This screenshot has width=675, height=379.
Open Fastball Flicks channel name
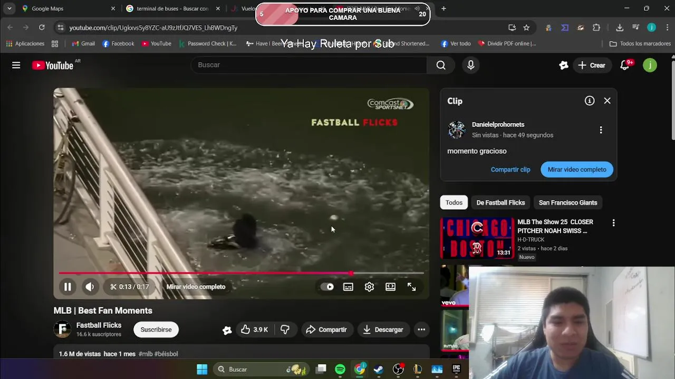pos(99,325)
